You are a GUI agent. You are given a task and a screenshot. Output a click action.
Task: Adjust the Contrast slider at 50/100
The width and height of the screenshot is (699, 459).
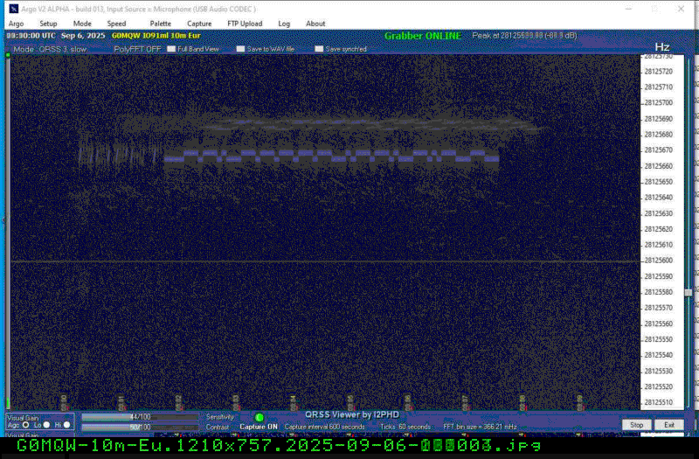point(140,428)
